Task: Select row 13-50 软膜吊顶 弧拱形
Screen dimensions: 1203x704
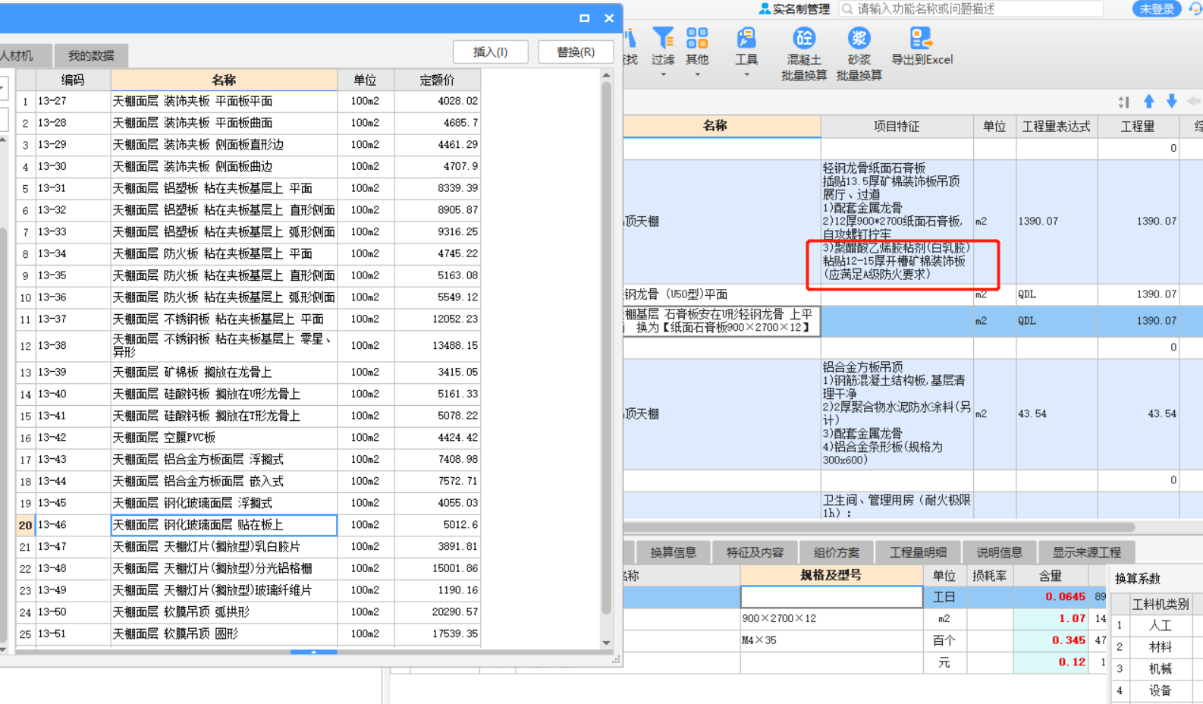Action: (248, 612)
